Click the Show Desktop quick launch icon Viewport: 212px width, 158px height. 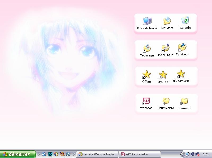[x=44, y=154]
